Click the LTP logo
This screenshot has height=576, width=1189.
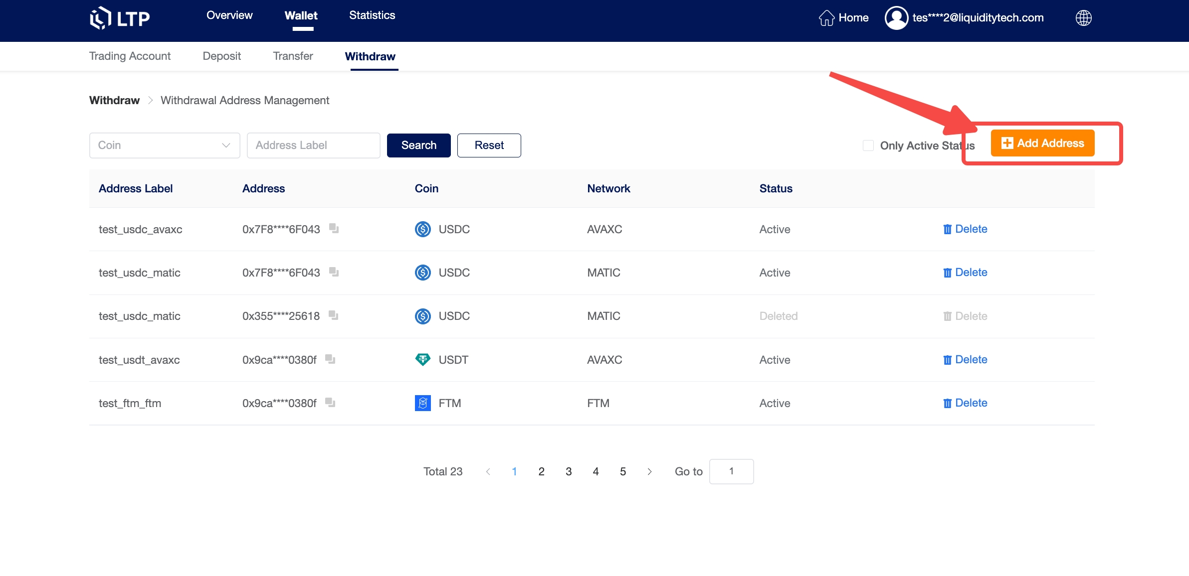(x=120, y=18)
